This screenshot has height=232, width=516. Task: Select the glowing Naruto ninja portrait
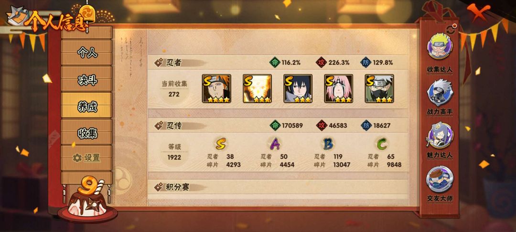point(257,89)
